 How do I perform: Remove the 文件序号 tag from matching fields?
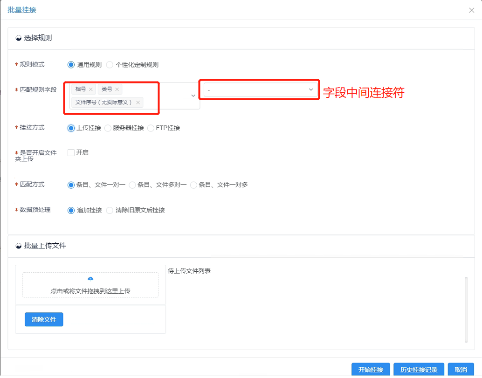tap(138, 103)
